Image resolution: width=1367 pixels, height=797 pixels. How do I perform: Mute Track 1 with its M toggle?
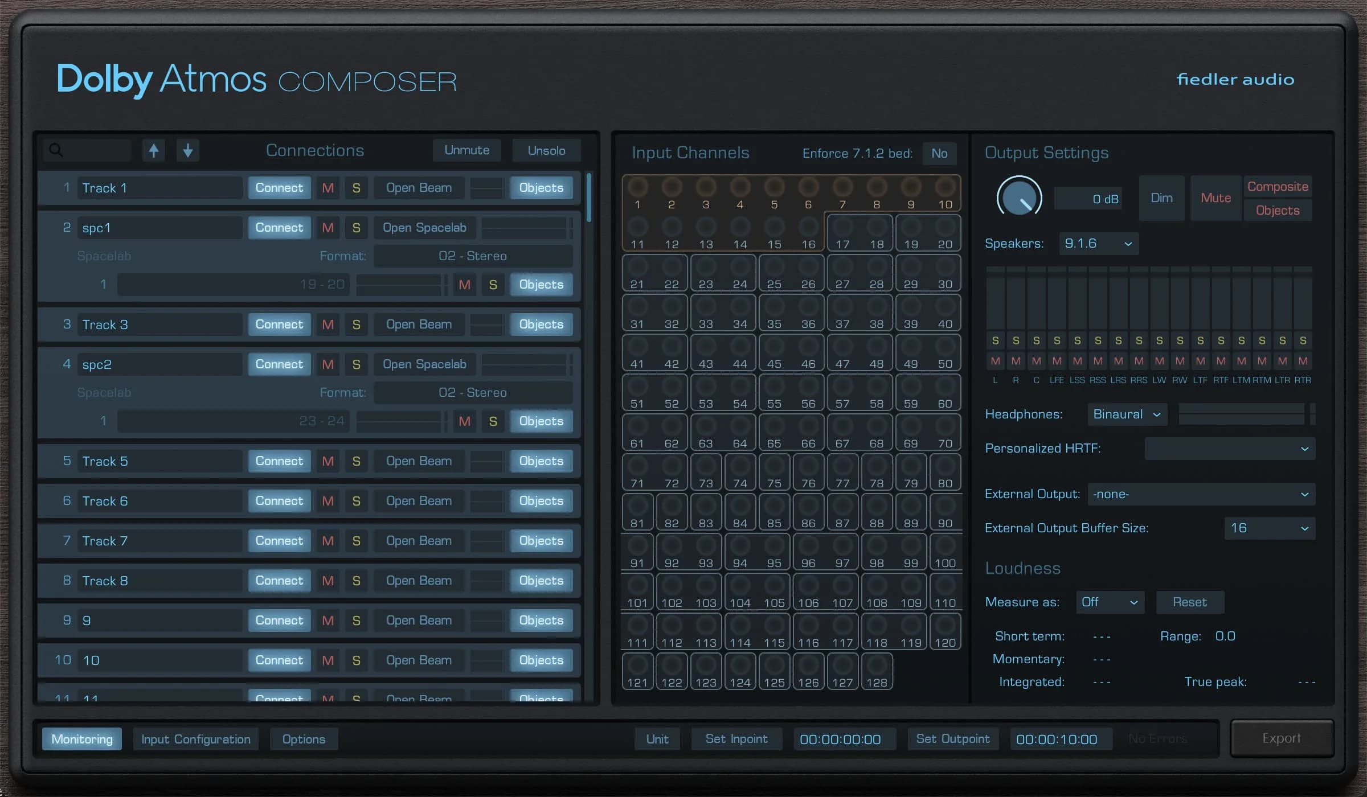pyautogui.click(x=328, y=187)
